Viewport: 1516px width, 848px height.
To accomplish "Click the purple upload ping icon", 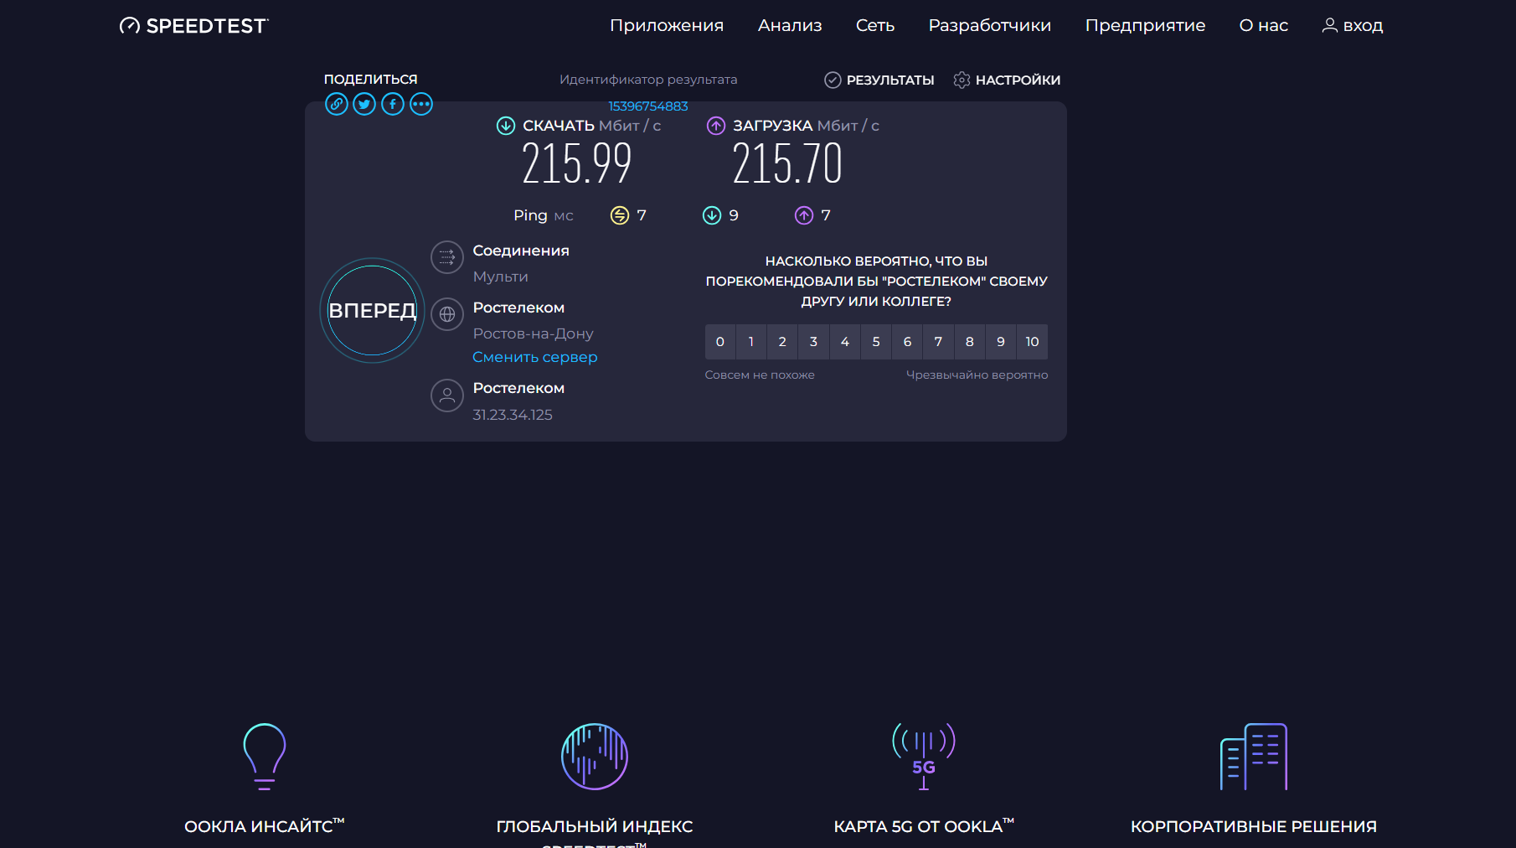I will pos(804,215).
